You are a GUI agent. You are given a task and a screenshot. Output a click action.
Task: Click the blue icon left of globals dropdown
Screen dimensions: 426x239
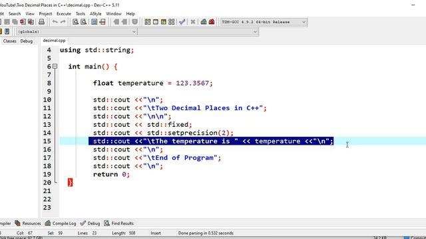[7, 31]
